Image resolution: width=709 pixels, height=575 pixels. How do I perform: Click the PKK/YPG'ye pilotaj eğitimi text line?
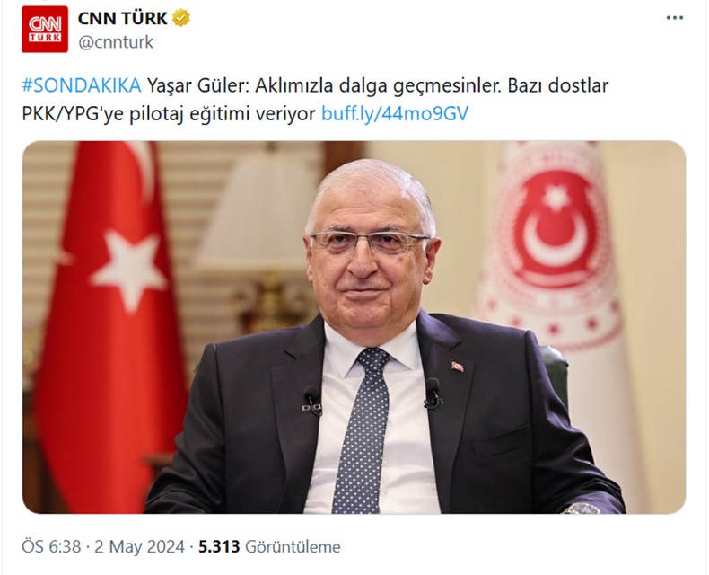[x=168, y=113]
